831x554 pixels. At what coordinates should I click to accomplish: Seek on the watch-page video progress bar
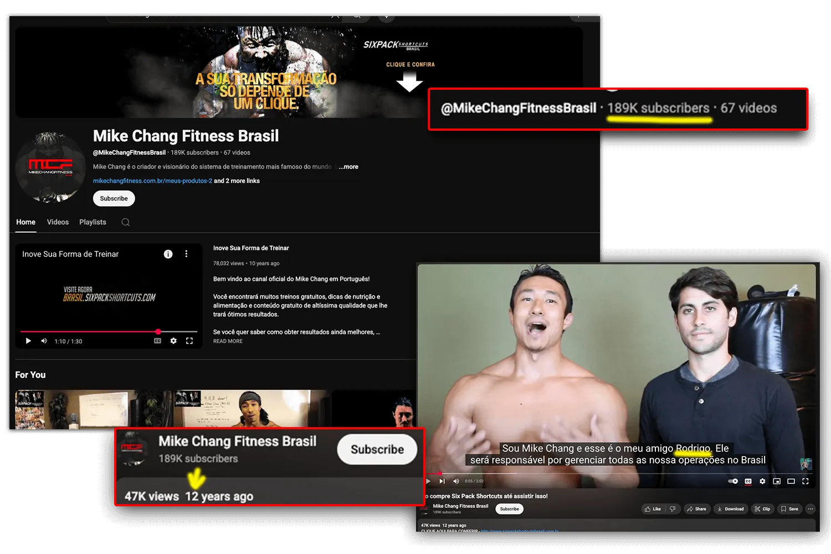(618, 474)
